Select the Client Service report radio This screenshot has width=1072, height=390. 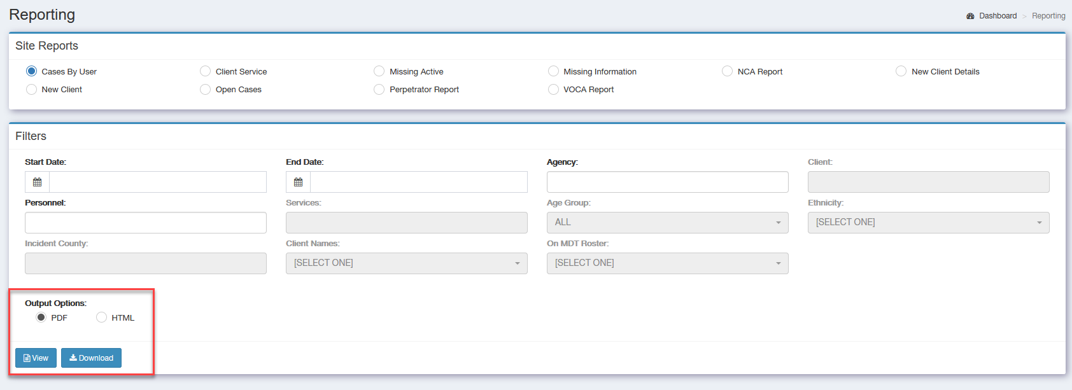pos(205,71)
